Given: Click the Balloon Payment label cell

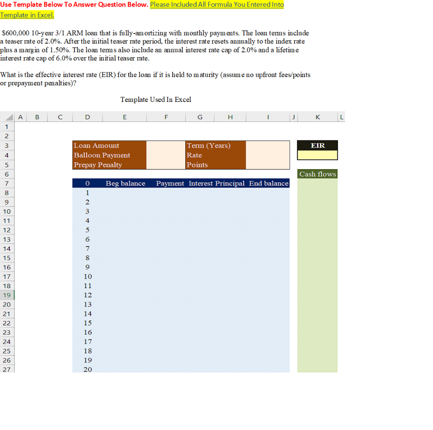Looking at the screenshot, I should (110, 155).
